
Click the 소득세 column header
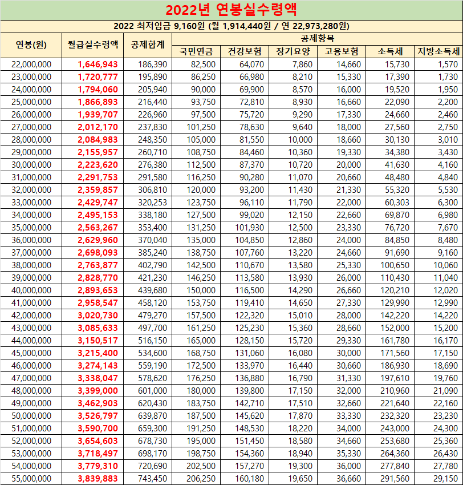[390, 52]
